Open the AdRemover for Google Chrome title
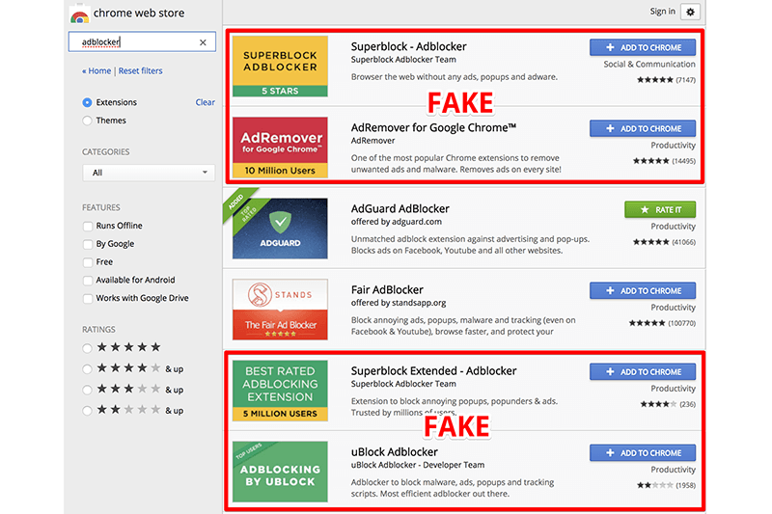This screenshot has height=514, width=772. point(433,128)
